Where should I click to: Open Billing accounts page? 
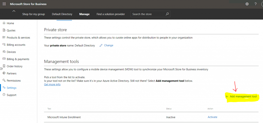point(16,45)
